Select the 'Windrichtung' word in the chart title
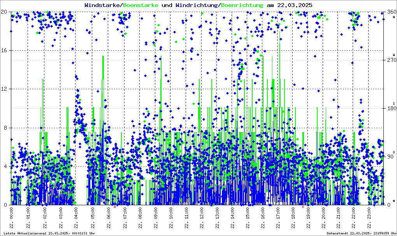 pos(197,5)
